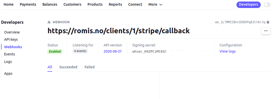Viewport: 278px width, 99px height.
Task: Click the Developers pill button
Action: (x=248, y=5)
